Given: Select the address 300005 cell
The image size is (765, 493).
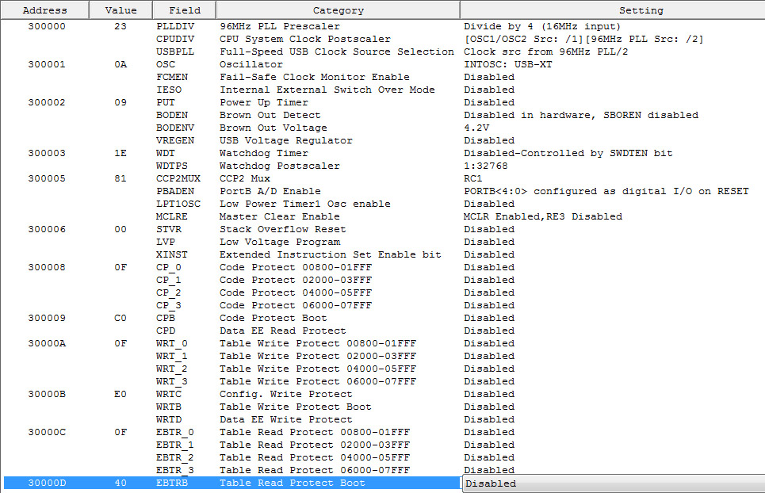Looking at the screenshot, I should 47,178.
